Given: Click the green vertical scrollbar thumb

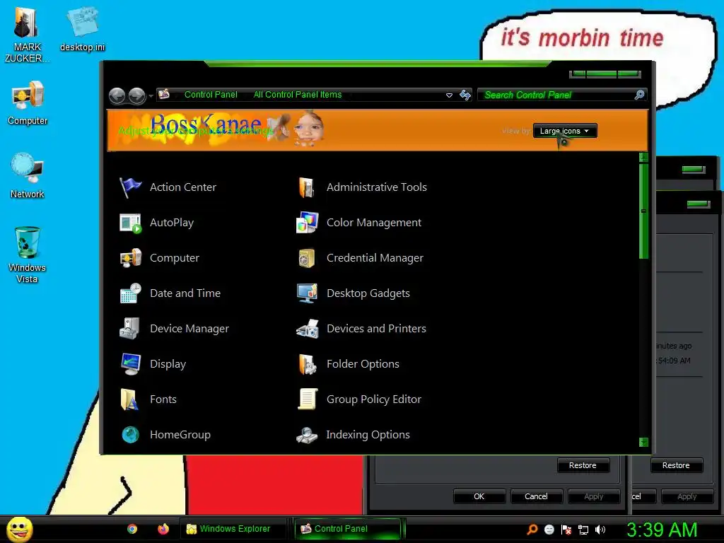Looking at the screenshot, I should click(x=643, y=211).
